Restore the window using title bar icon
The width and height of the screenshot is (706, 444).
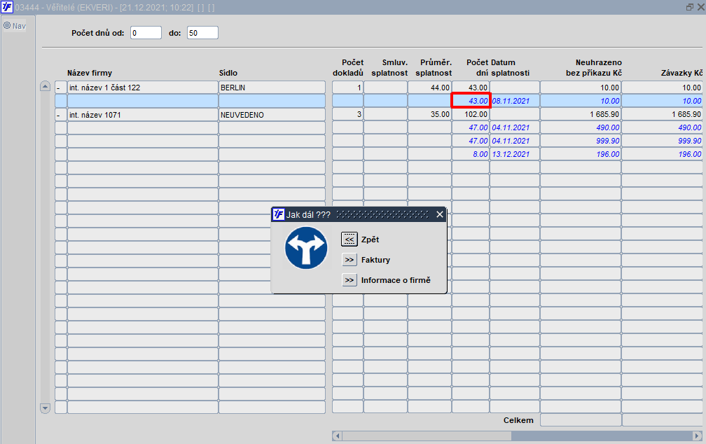point(689,7)
